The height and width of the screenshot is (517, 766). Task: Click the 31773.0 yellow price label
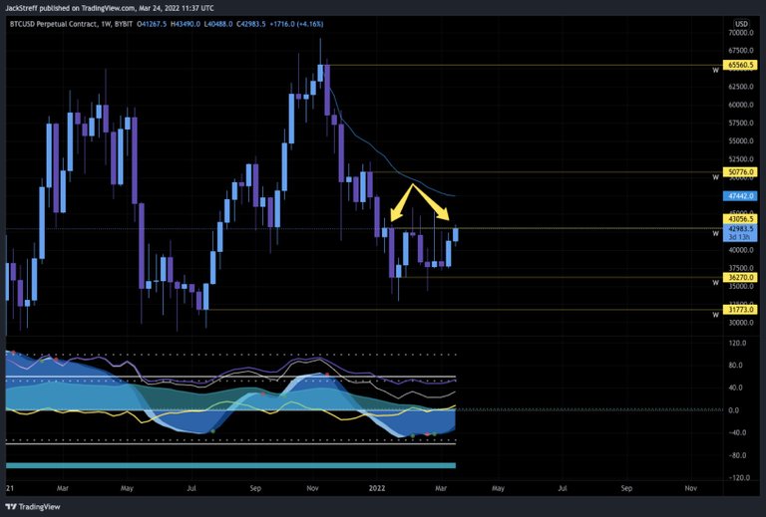click(740, 310)
